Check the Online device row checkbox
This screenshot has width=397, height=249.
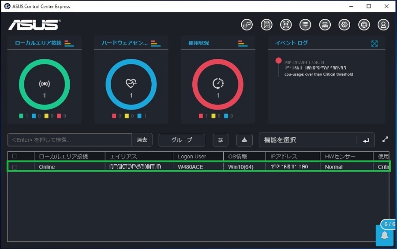tap(15, 167)
